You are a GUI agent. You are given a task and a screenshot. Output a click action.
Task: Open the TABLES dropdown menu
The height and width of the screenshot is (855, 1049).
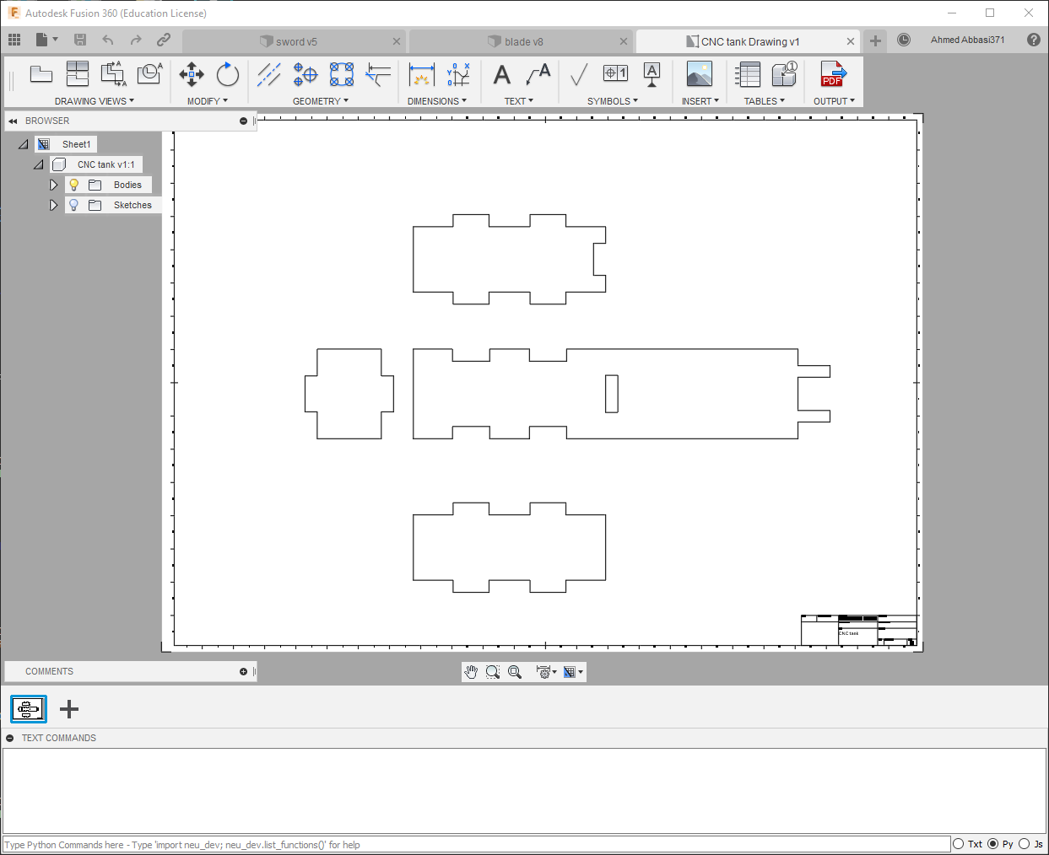point(765,101)
